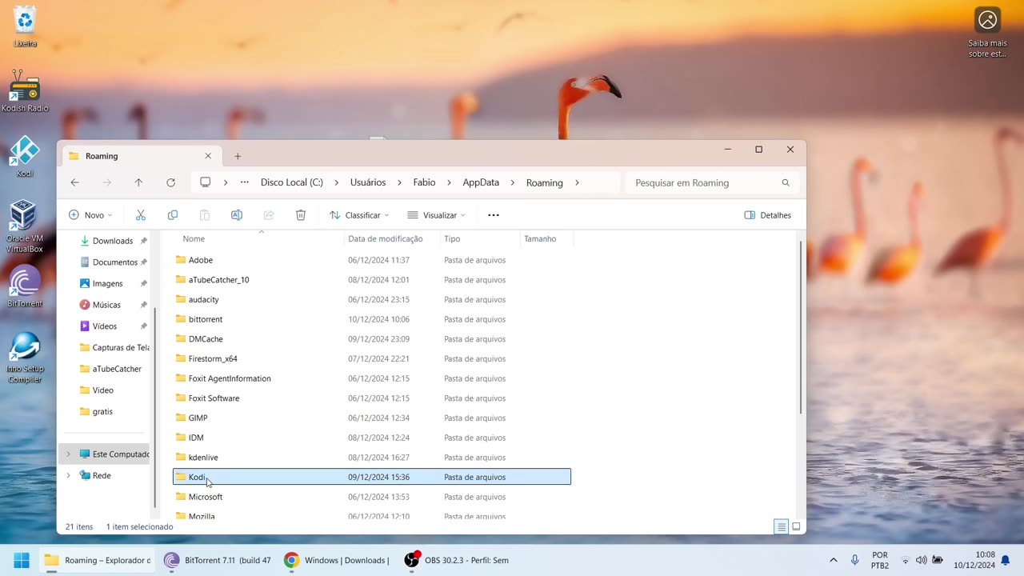The image size is (1024, 576).
Task: Click the PC icon in address bar
Action: 206,182
